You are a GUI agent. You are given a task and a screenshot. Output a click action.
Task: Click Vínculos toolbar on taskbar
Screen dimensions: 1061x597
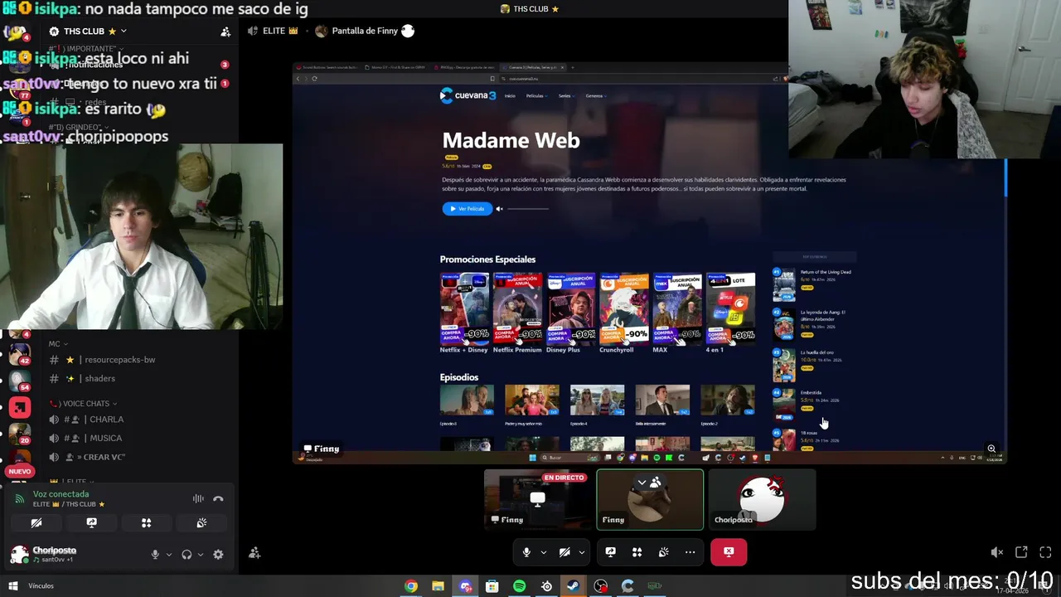(x=41, y=586)
